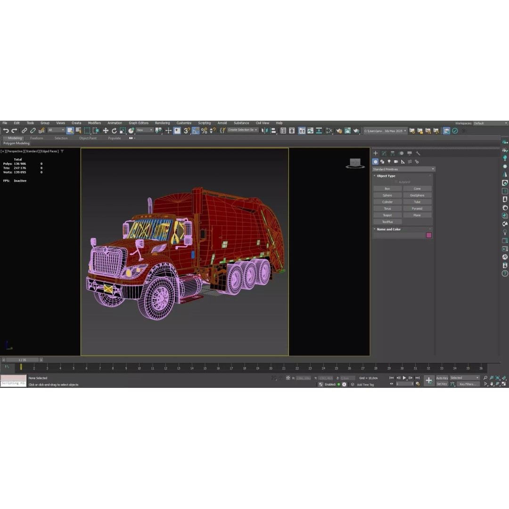Click the object name input field
This screenshot has height=509, width=509.
point(399,235)
